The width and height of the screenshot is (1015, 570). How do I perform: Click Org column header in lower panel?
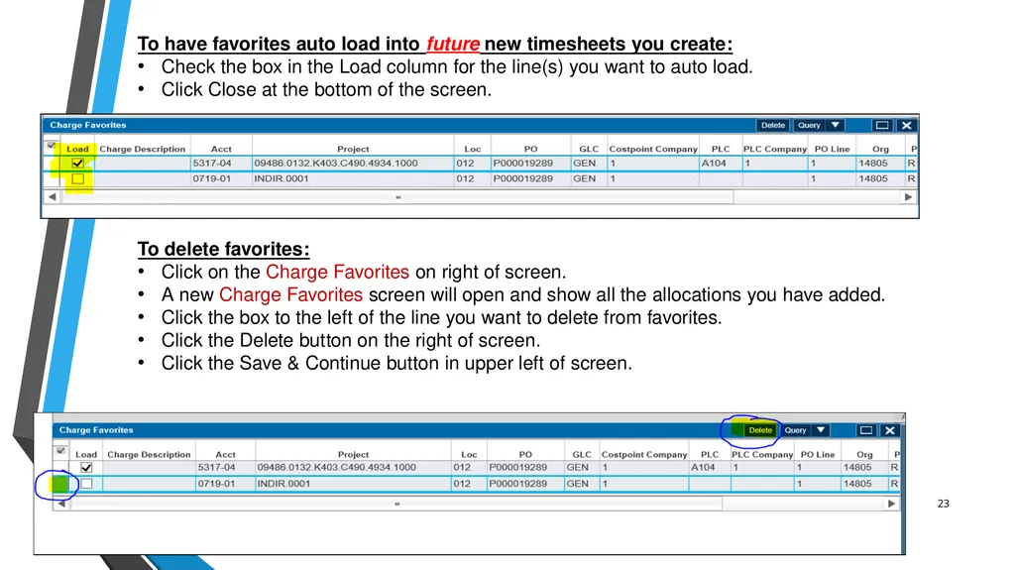864,455
